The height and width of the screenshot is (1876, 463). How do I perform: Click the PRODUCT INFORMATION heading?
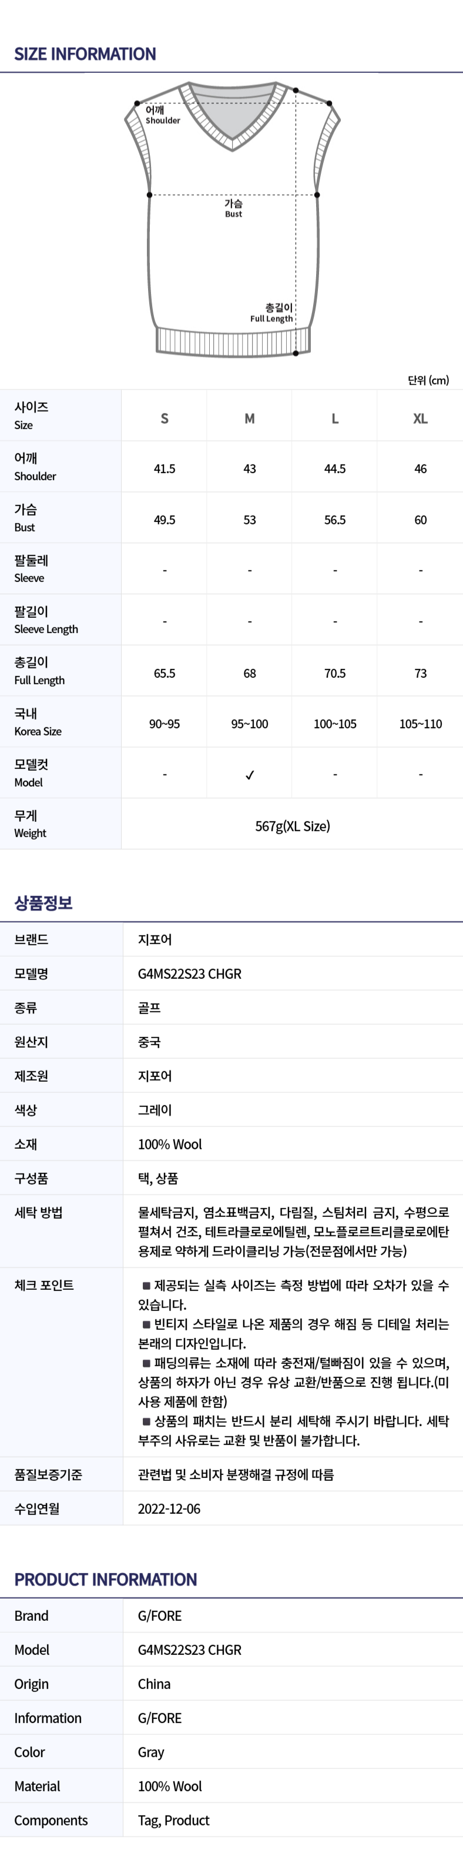tap(106, 1580)
